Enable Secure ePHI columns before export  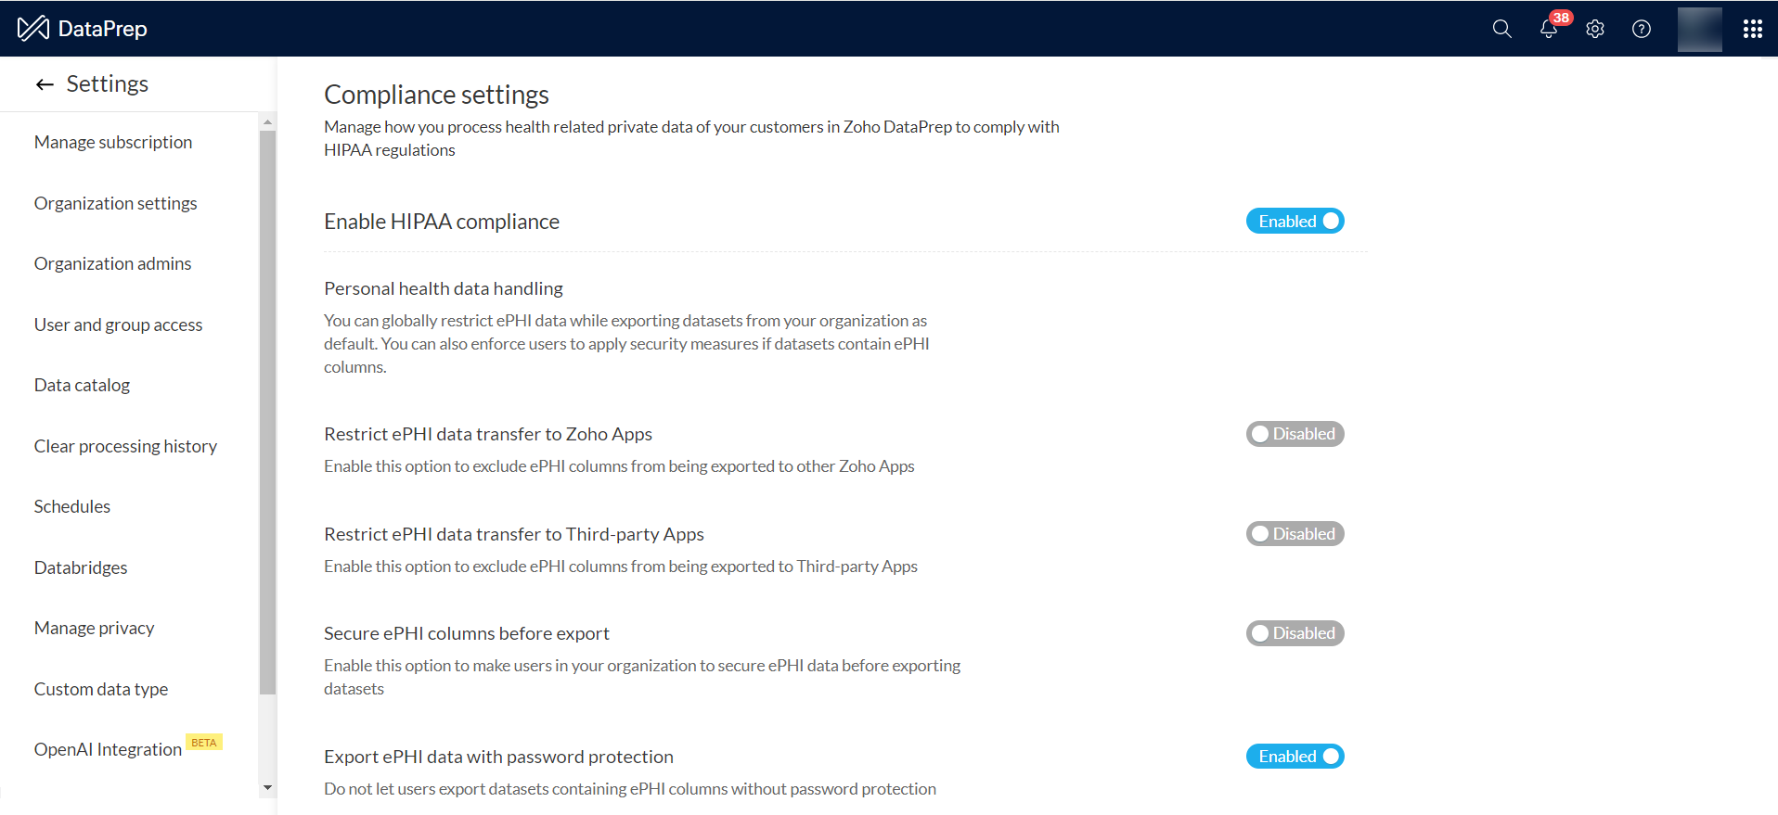tap(1295, 633)
